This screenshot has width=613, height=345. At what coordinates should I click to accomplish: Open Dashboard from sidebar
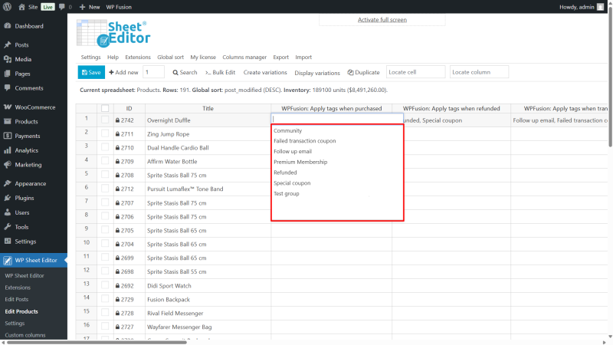29,26
